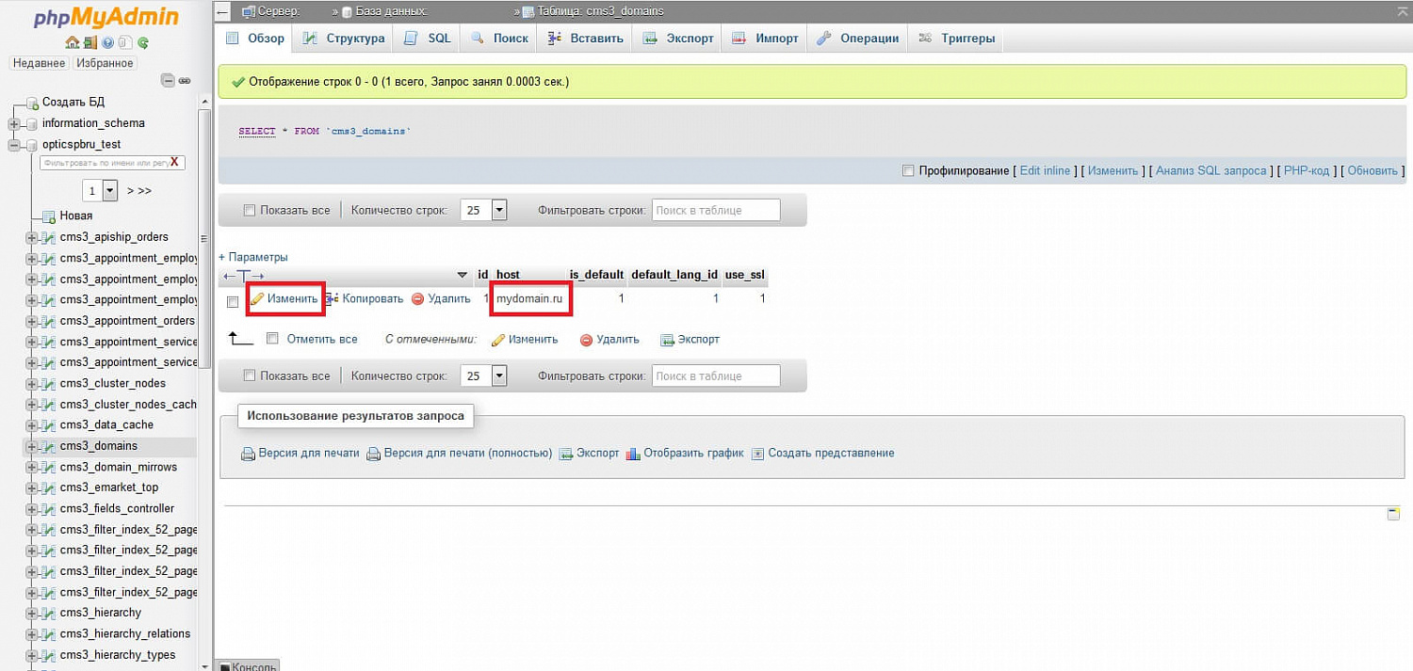This screenshot has width=1413, height=671.
Task: Click the Edit inline link
Action: click(1045, 170)
